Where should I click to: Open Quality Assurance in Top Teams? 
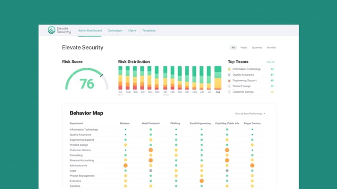pos(243,75)
